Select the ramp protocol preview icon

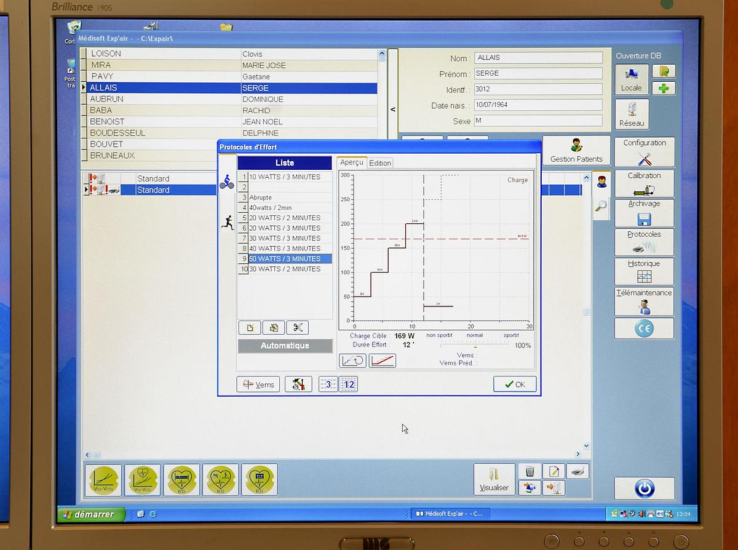[x=382, y=361]
